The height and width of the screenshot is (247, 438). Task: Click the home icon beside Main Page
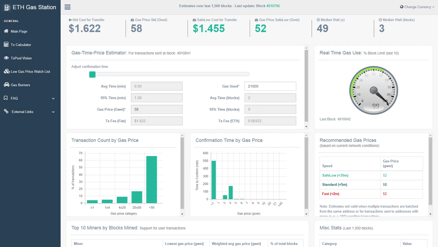pos(6,31)
